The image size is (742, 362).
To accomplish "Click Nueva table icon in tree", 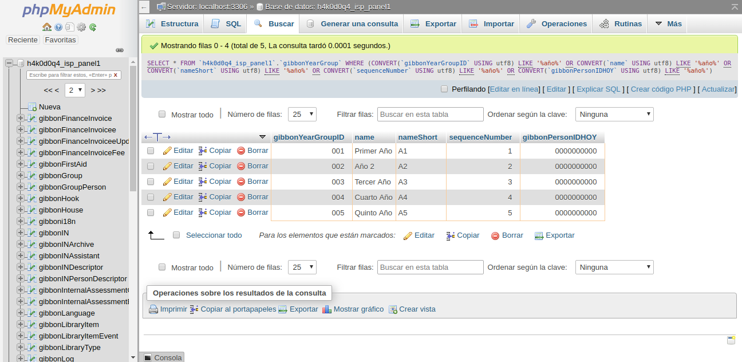I will pyautogui.click(x=33, y=107).
